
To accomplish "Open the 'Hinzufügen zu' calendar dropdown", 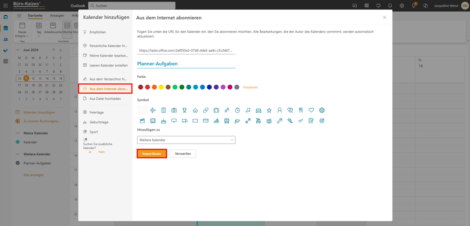I will [x=186, y=140].
